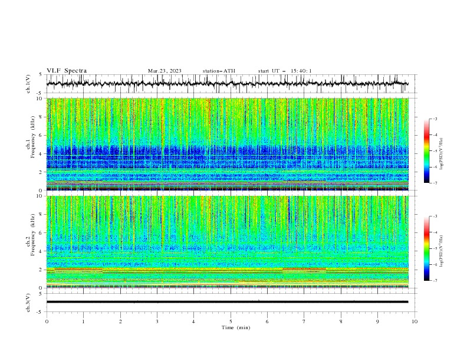Click inside the ch.2 spectrogram panel

(228, 242)
